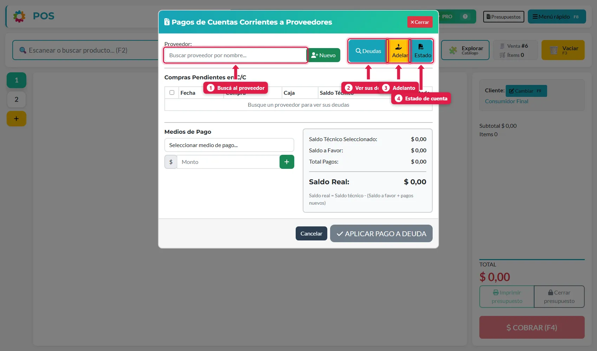The image size is (597, 351).
Task: Open the Adelanto payment button
Action: click(399, 51)
